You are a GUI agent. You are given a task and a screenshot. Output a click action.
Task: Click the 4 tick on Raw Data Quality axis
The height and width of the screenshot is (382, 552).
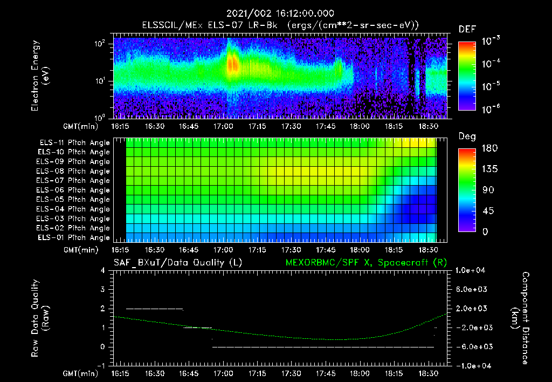pyautogui.click(x=103, y=271)
